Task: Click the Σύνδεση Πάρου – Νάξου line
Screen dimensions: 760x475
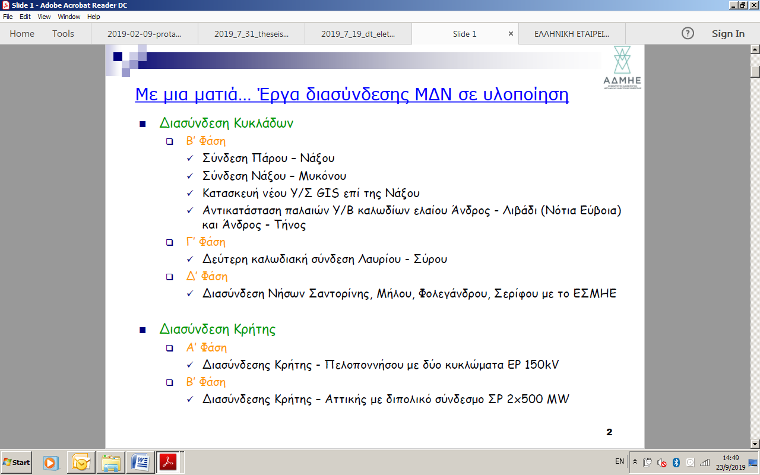Action: [268, 159]
